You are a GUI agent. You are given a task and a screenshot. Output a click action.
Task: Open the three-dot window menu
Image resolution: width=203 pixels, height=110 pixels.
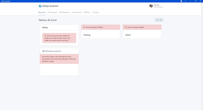point(186,1)
